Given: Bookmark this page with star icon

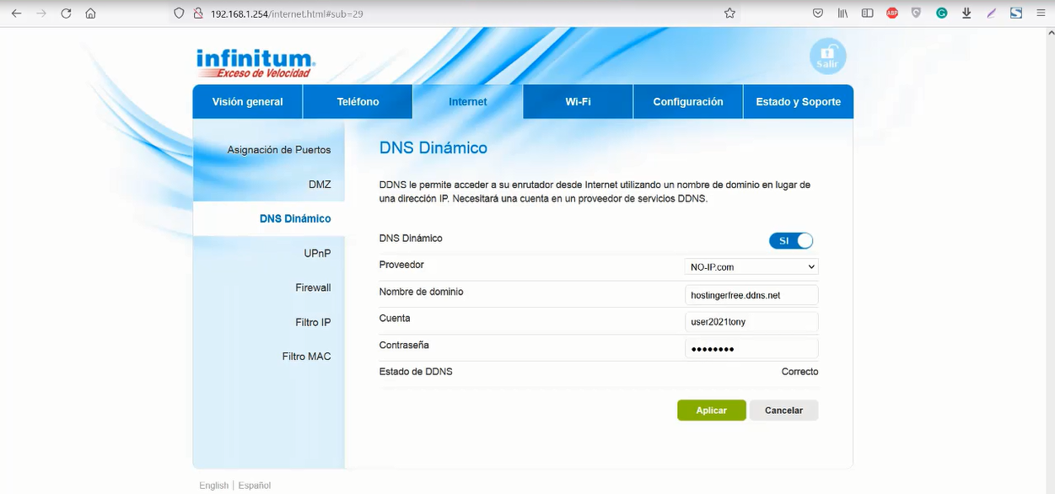Looking at the screenshot, I should (x=729, y=13).
